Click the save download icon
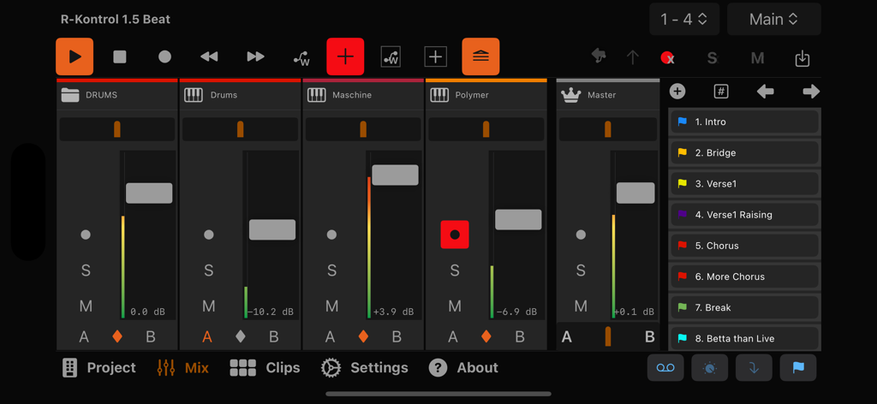 802,58
